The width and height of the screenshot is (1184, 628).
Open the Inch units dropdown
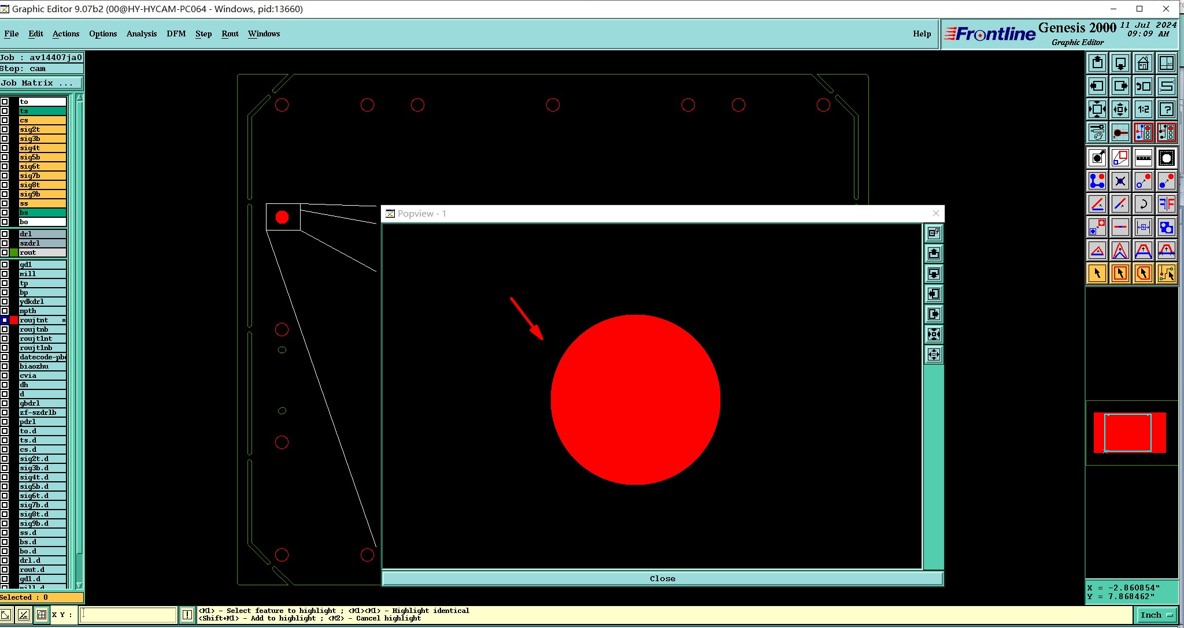coord(1157,615)
